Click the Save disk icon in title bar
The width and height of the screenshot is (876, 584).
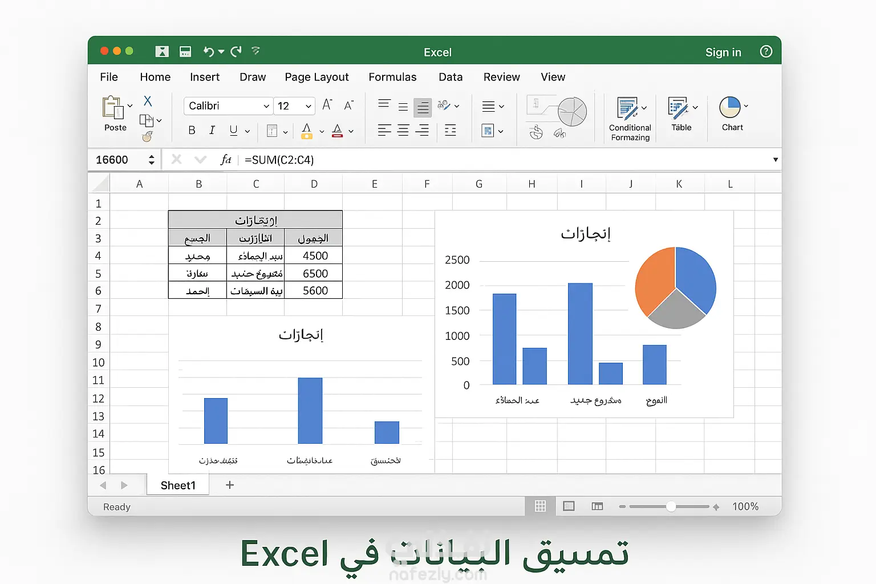pos(185,51)
